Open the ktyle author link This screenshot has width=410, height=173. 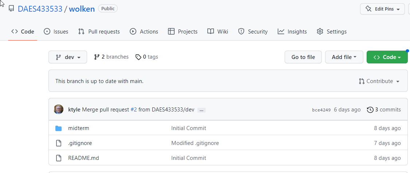point(74,110)
